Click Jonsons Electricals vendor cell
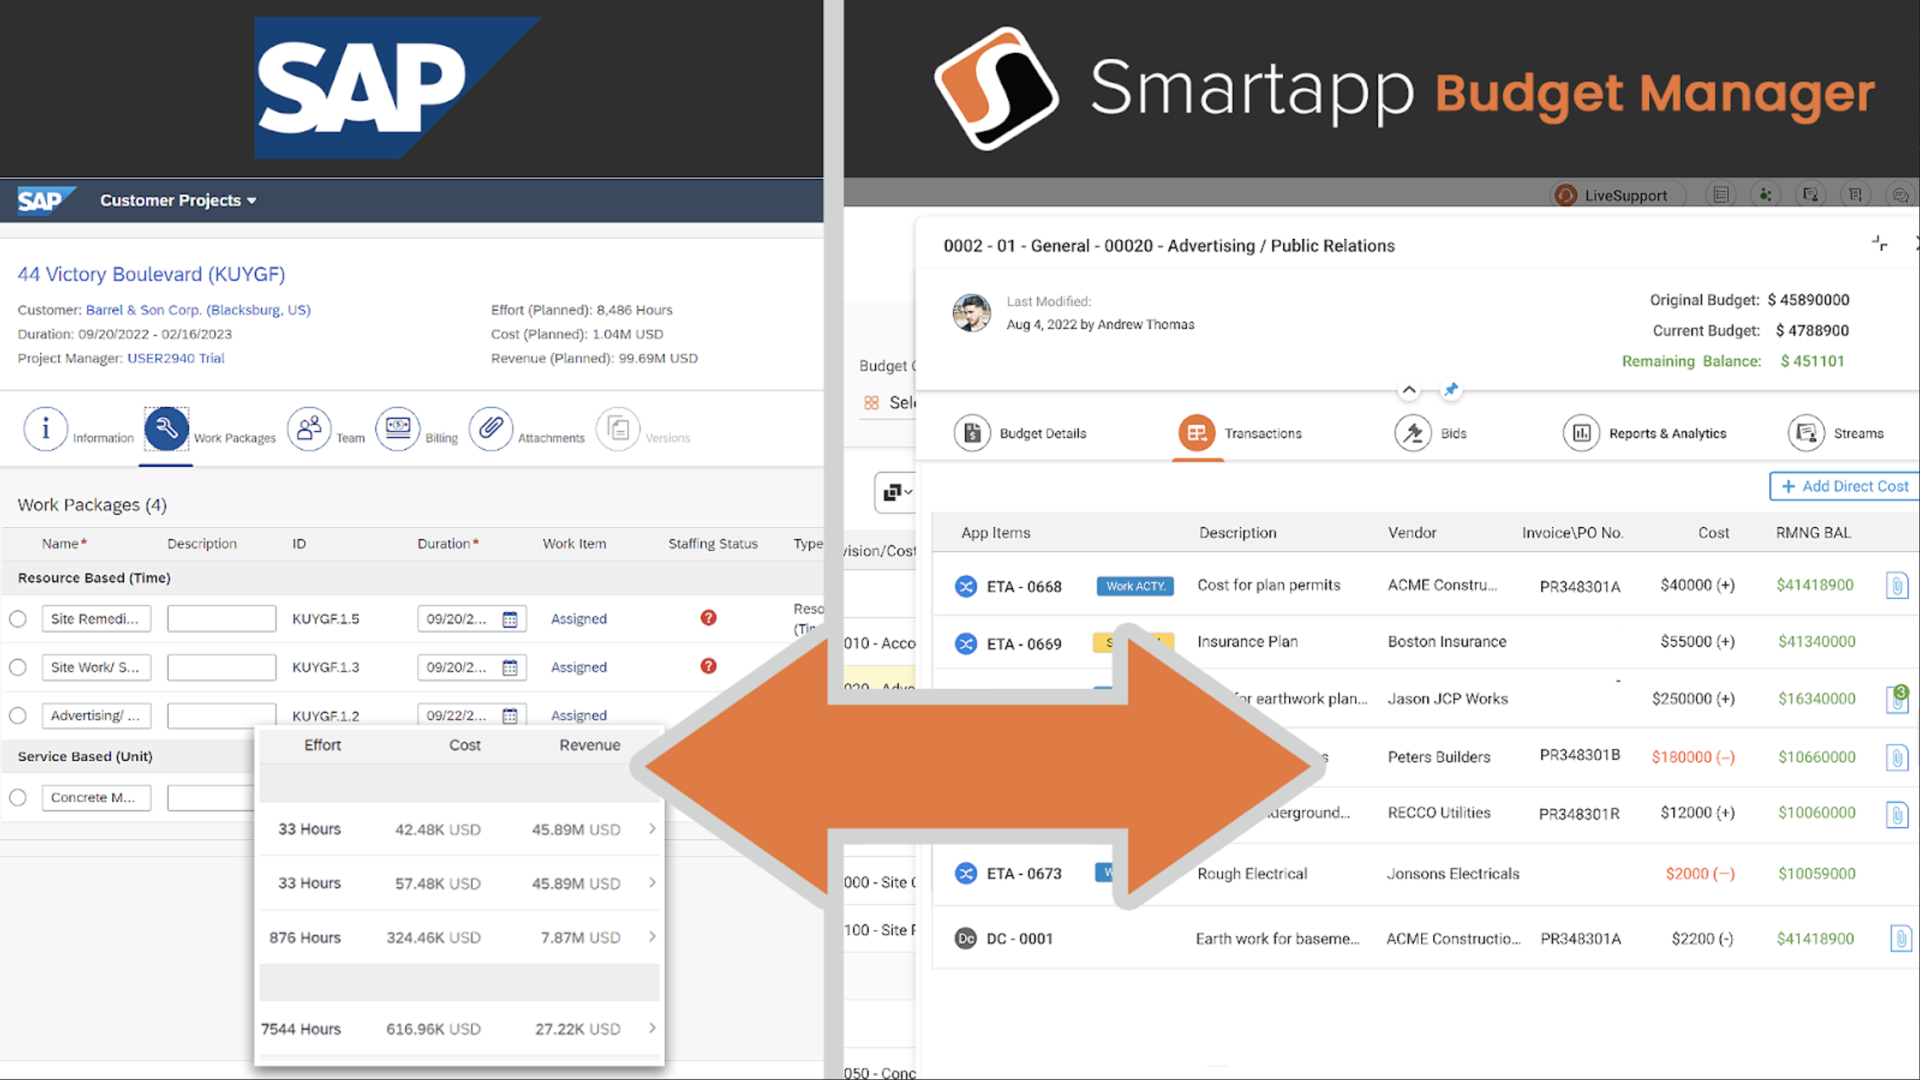 pyautogui.click(x=1452, y=874)
